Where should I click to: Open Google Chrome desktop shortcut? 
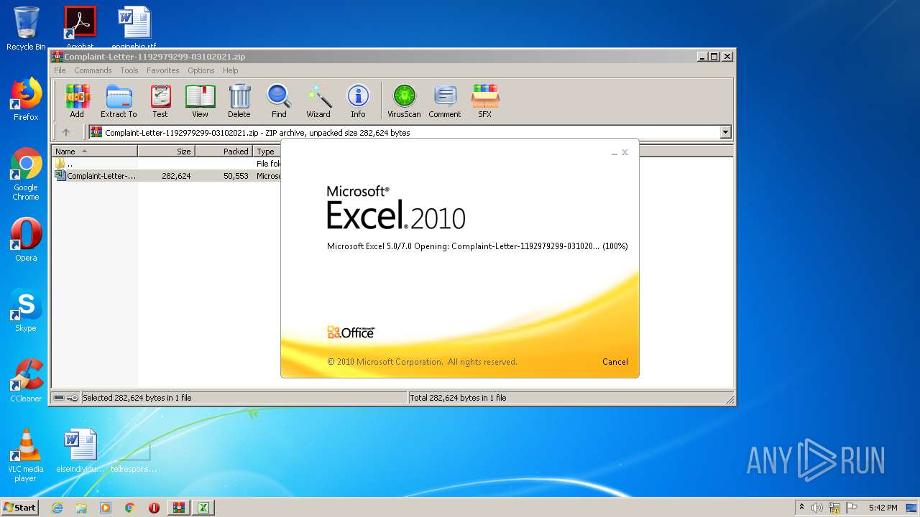point(26,174)
